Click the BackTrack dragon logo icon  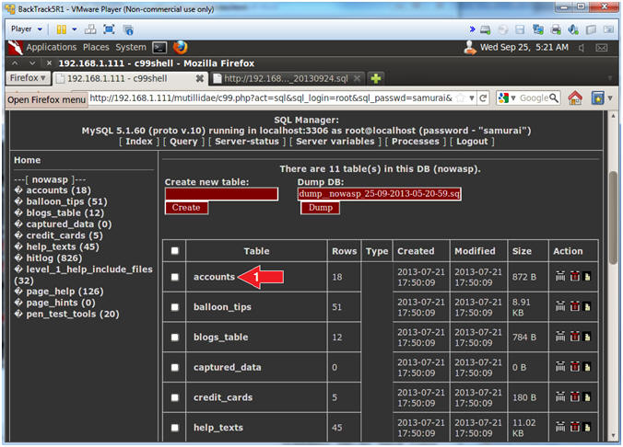coord(16,48)
